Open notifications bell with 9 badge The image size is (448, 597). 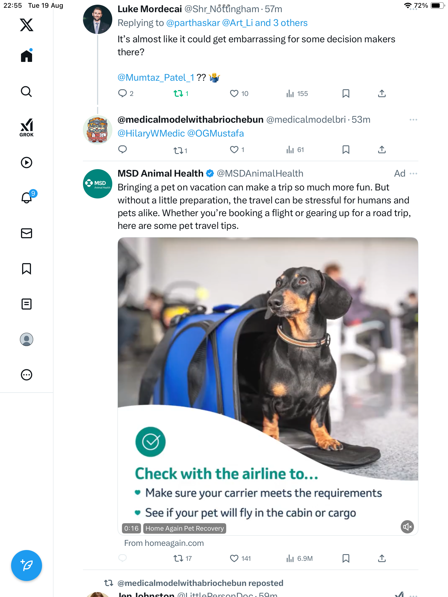[27, 198]
